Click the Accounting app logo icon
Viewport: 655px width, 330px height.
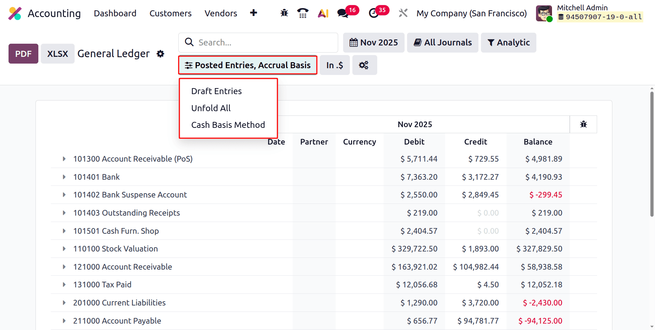(x=15, y=13)
